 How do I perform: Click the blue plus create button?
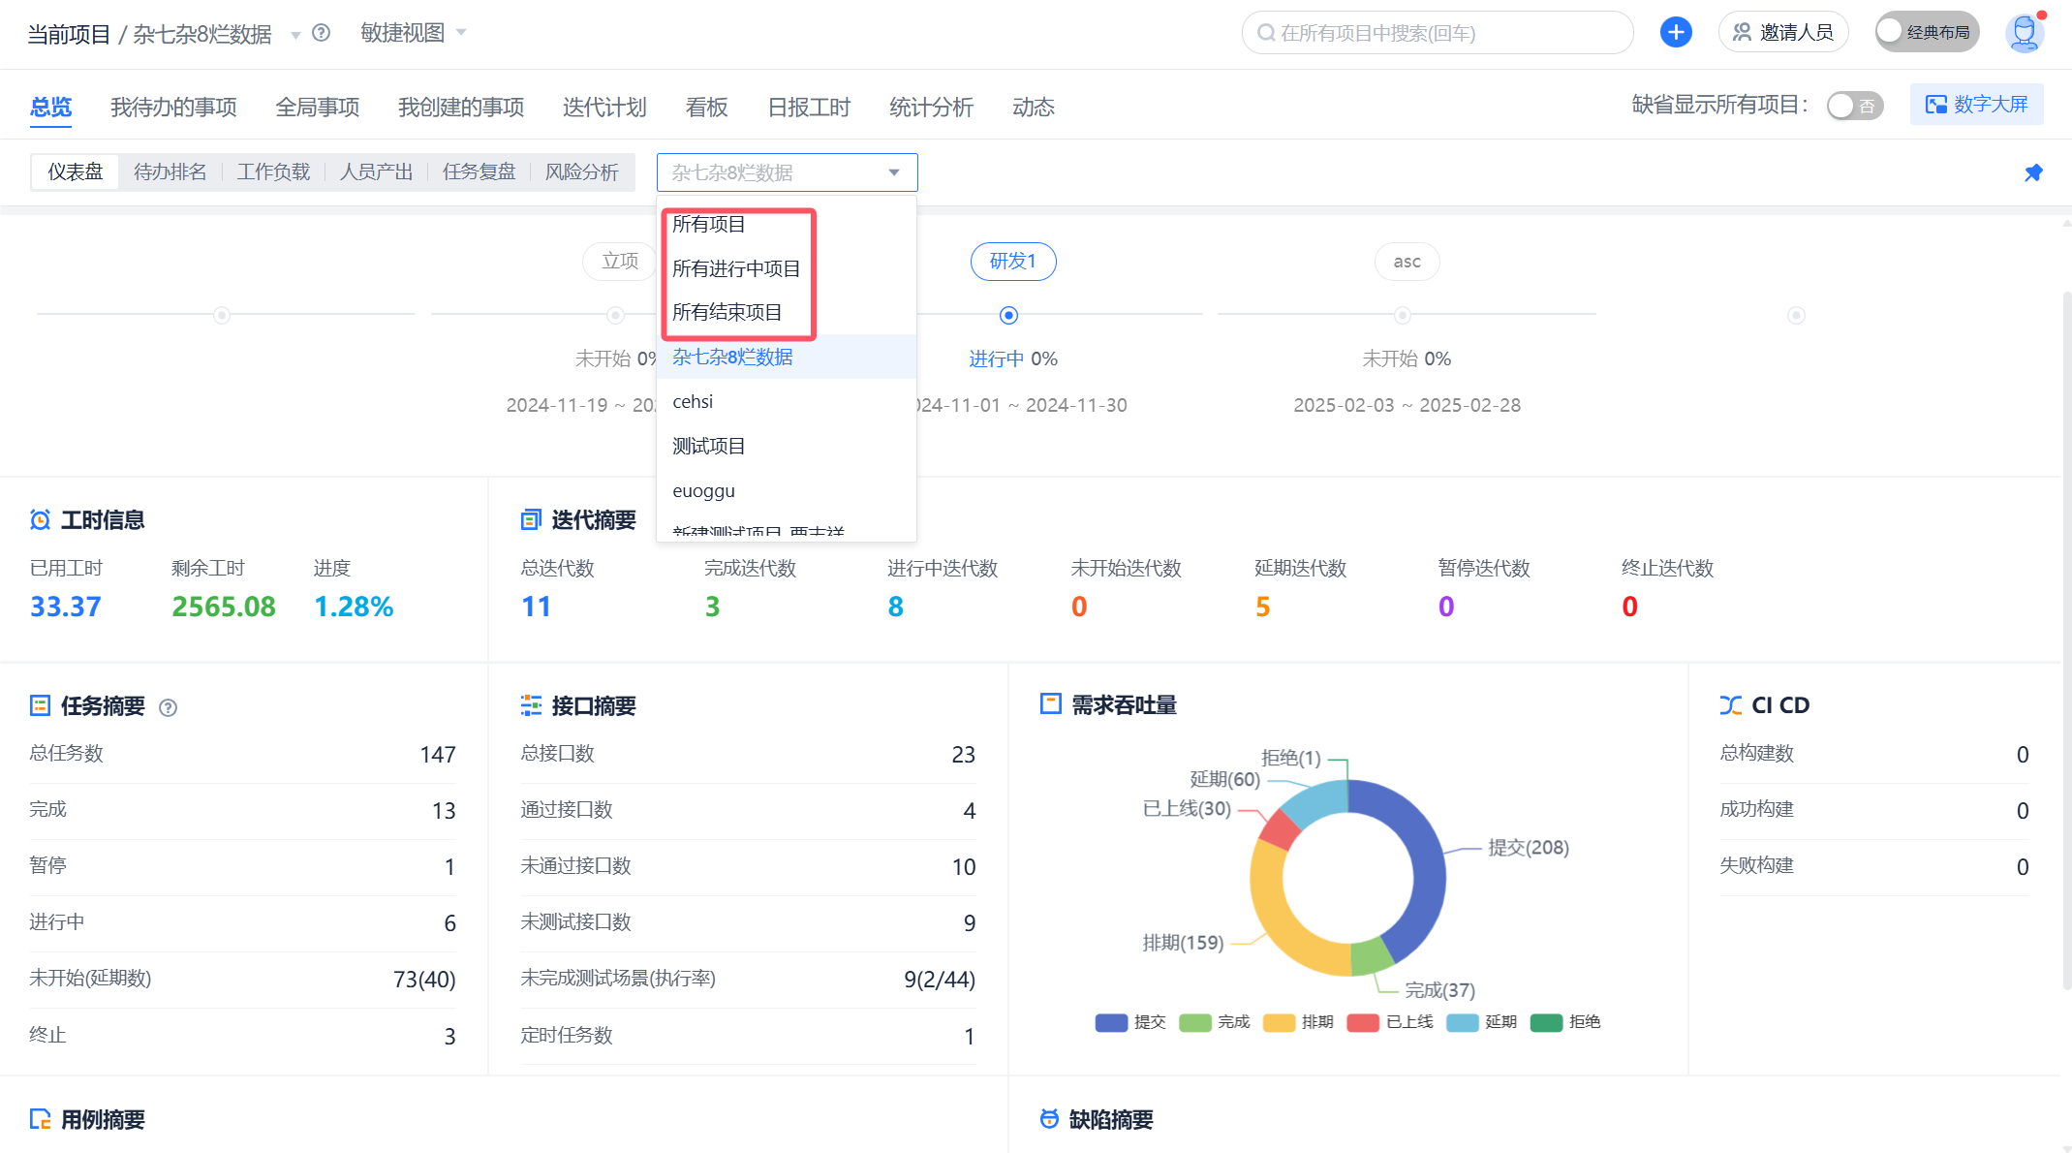pyautogui.click(x=1675, y=32)
